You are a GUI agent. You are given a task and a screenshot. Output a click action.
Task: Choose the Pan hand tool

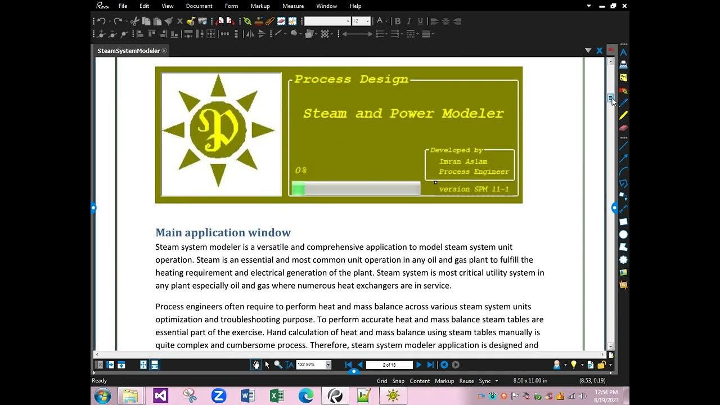pyautogui.click(x=256, y=364)
